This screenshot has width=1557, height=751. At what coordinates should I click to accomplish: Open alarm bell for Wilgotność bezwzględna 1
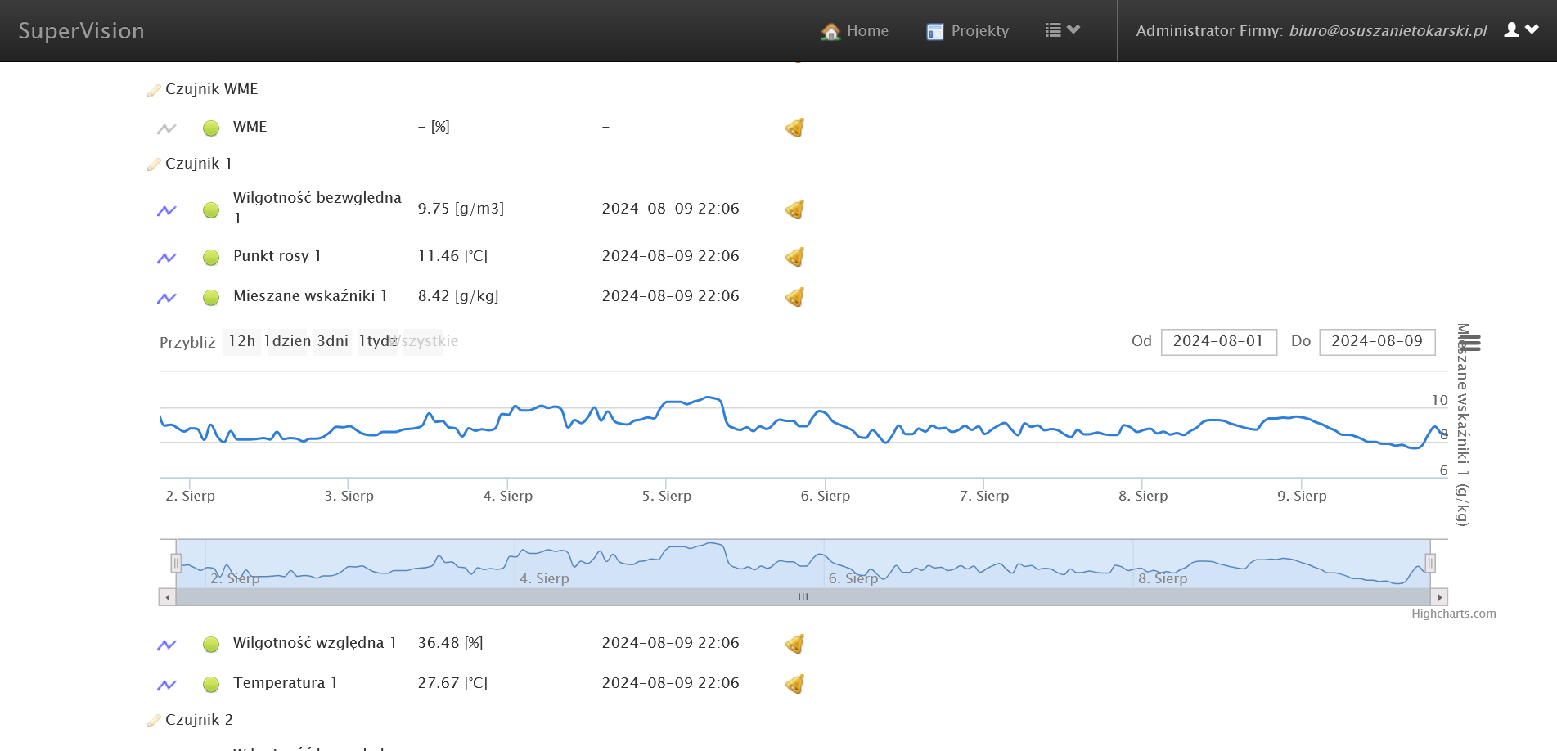pyautogui.click(x=794, y=209)
